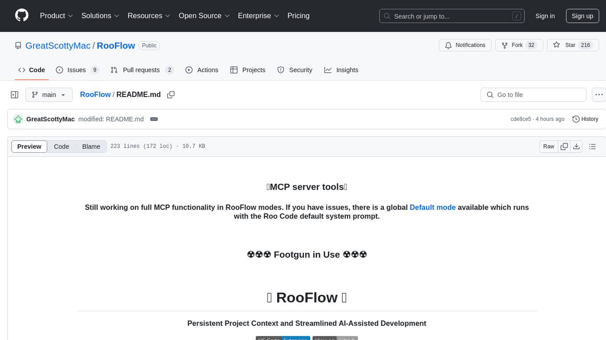Go to RooFlow root in breadcrumb
The height and width of the screenshot is (340, 606).
tap(95, 94)
